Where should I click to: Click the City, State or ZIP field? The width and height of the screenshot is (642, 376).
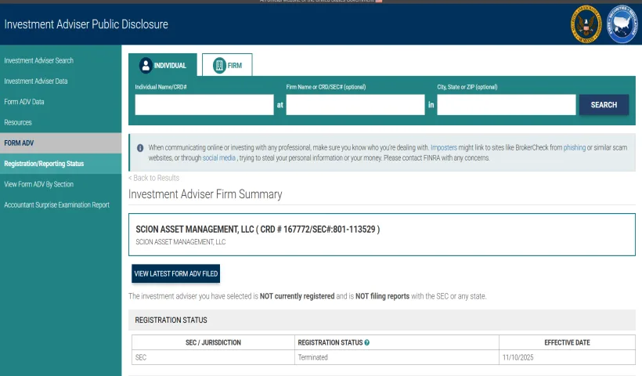[507, 105]
